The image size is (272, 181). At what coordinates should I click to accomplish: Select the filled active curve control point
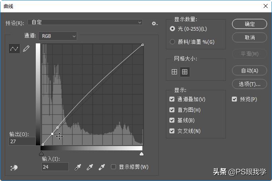tap(52, 134)
